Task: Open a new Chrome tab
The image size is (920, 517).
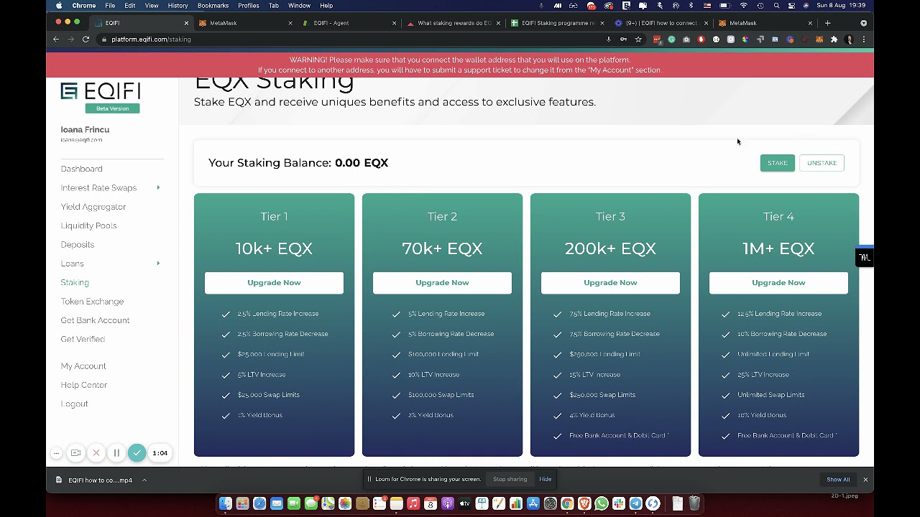Action: (x=827, y=23)
